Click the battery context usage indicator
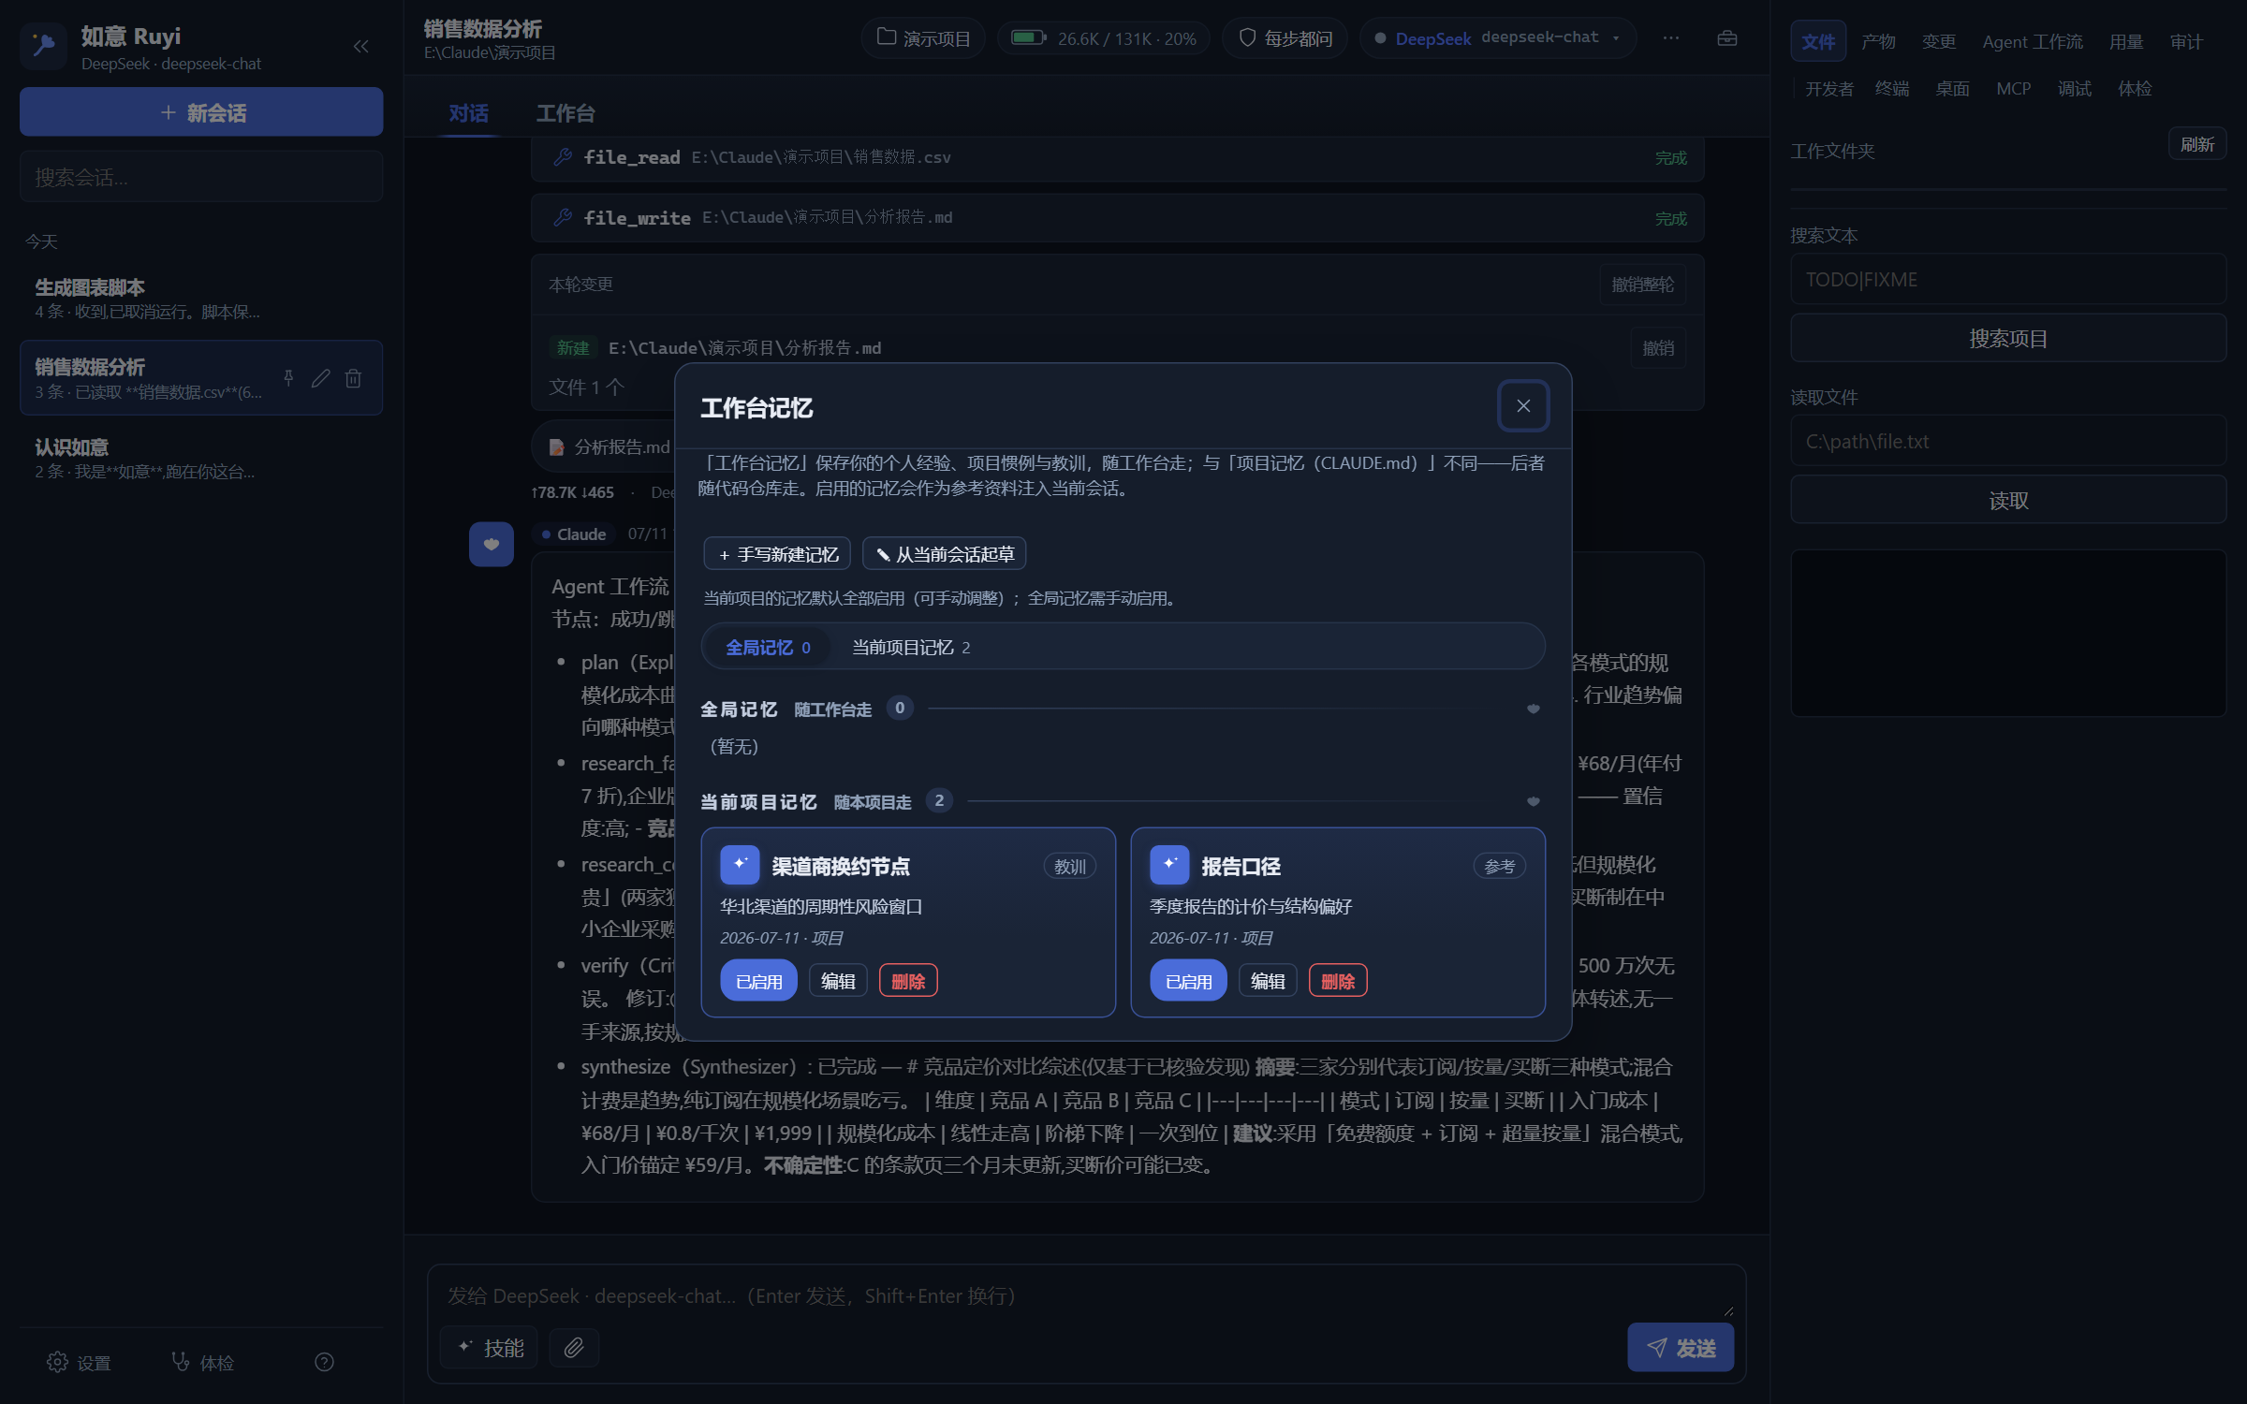 [x=1104, y=38]
